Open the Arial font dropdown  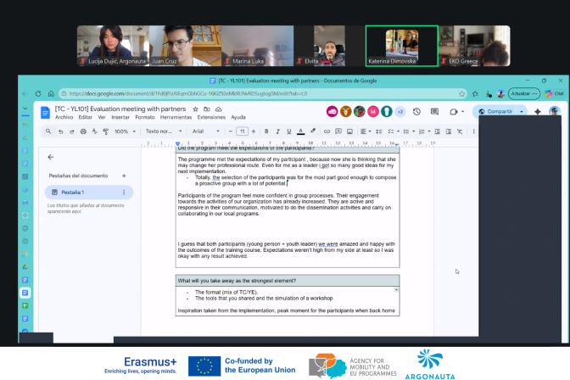click(203, 131)
